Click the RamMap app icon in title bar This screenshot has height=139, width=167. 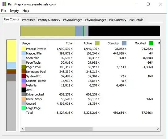coord(4,4)
